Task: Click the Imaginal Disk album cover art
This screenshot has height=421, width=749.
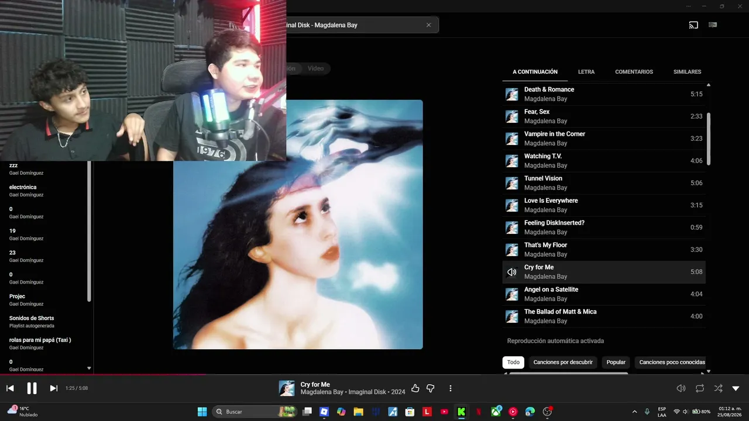Action: coord(298,225)
